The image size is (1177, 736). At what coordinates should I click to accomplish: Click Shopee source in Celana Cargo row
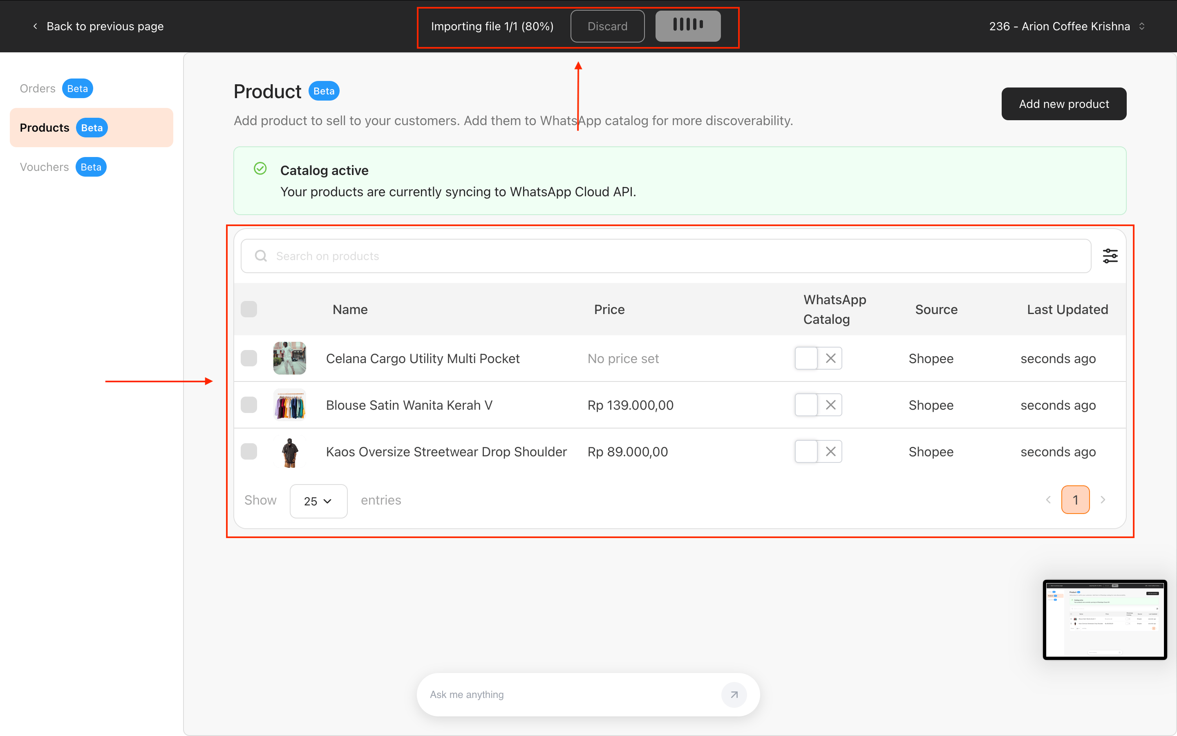[931, 359]
